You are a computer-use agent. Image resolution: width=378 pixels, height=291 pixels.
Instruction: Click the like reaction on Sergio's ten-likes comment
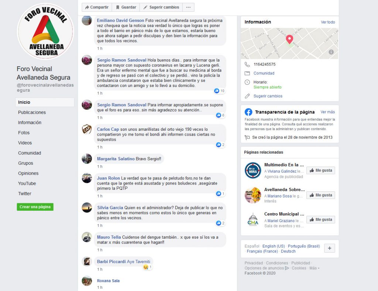pos(217,91)
